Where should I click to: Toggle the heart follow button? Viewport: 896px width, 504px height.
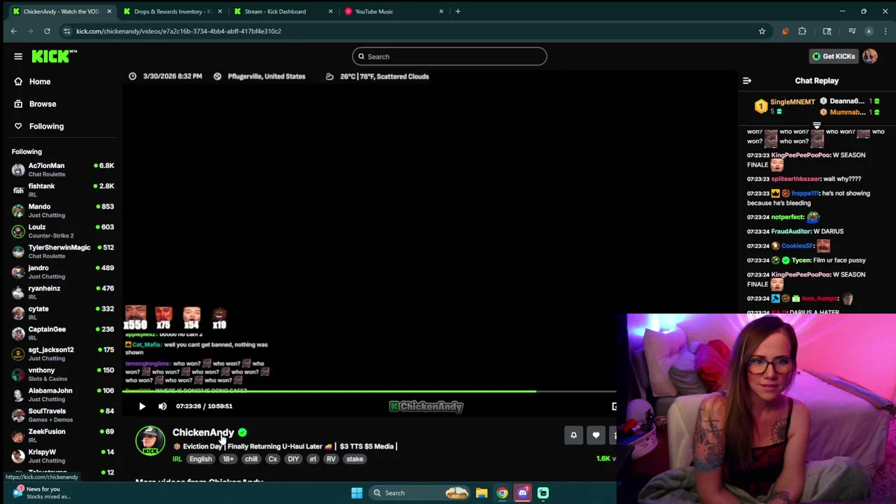[x=596, y=435]
